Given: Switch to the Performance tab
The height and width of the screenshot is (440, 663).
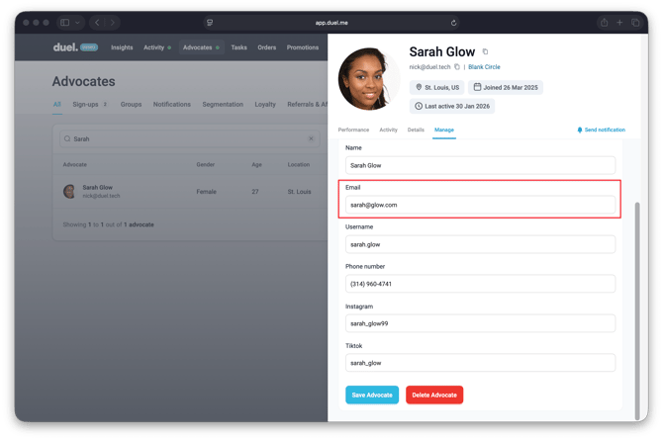Looking at the screenshot, I should pyautogui.click(x=353, y=130).
